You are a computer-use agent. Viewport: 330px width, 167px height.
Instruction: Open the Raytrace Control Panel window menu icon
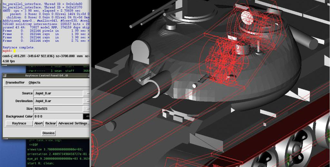click(x=5, y=75)
